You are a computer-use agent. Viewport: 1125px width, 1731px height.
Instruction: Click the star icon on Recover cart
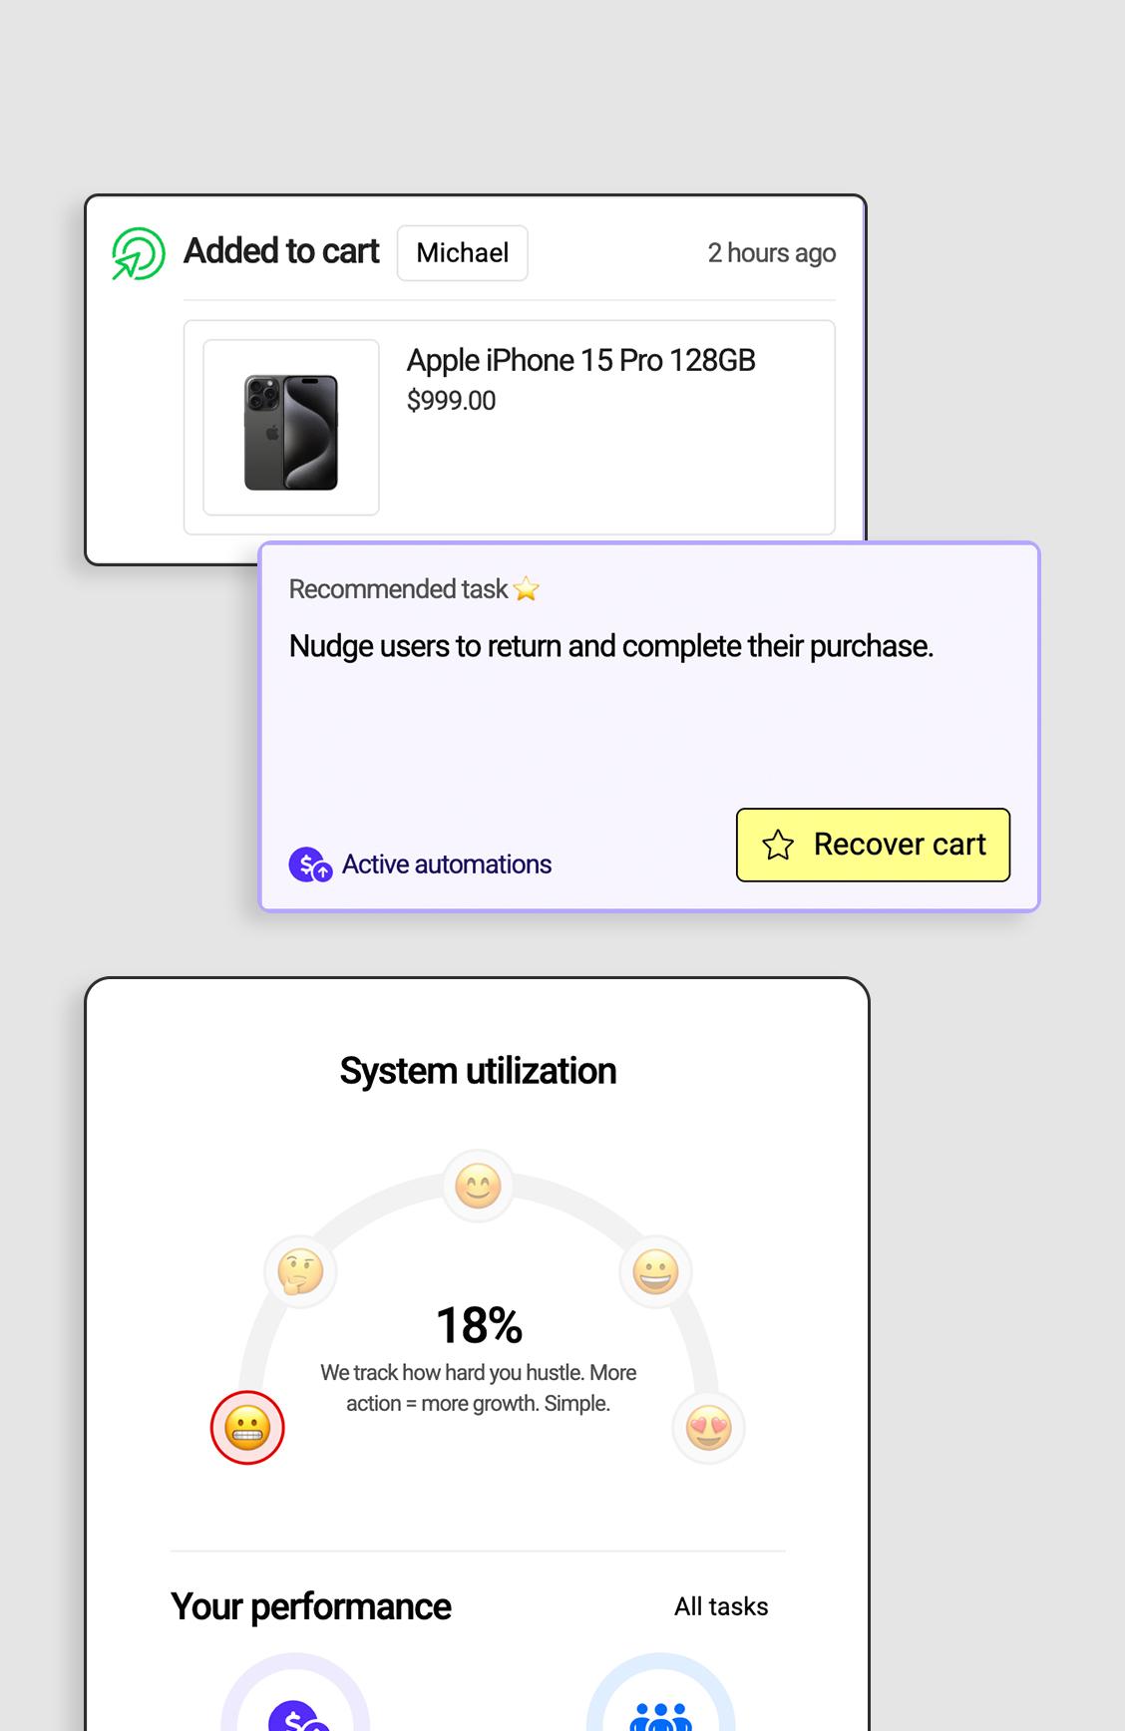click(x=778, y=846)
